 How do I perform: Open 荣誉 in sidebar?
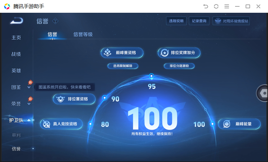16,104
